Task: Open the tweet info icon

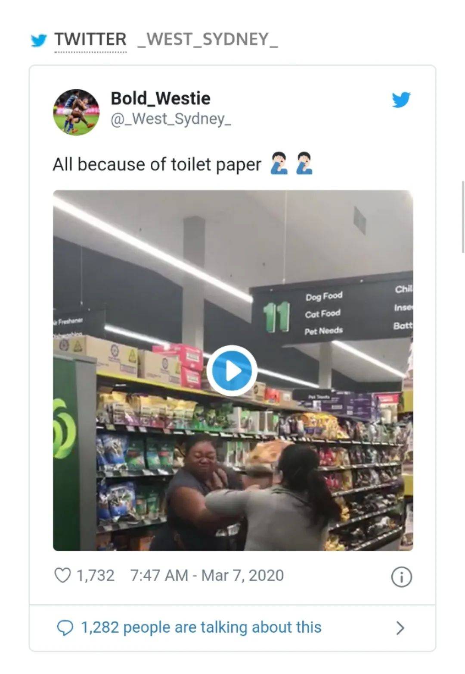Action: pyautogui.click(x=401, y=577)
